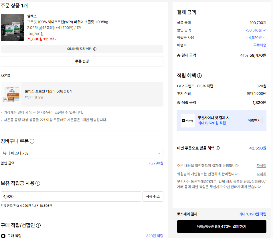The height and width of the screenshot is (238, 273).
Task: Click product name 프로핏 100% 웨이프로틴(WPI) 파우더
Action: tap(68, 22)
